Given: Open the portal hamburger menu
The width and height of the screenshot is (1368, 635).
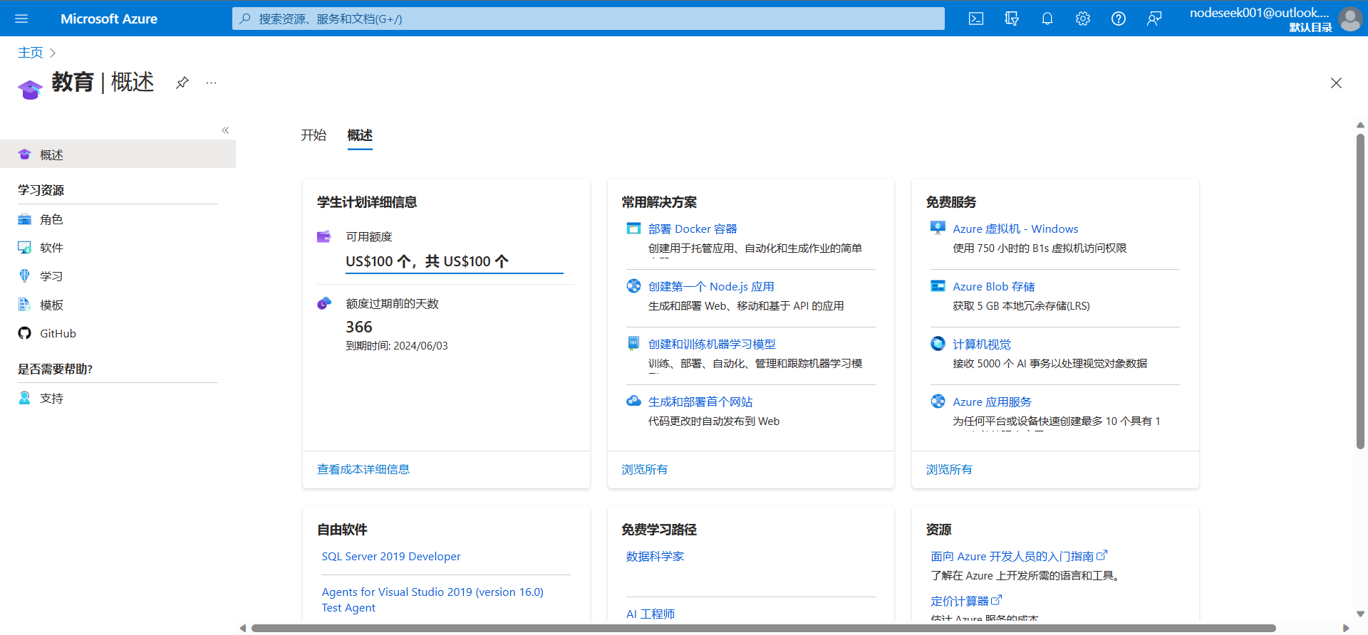Looking at the screenshot, I should pyautogui.click(x=21, y=19).
